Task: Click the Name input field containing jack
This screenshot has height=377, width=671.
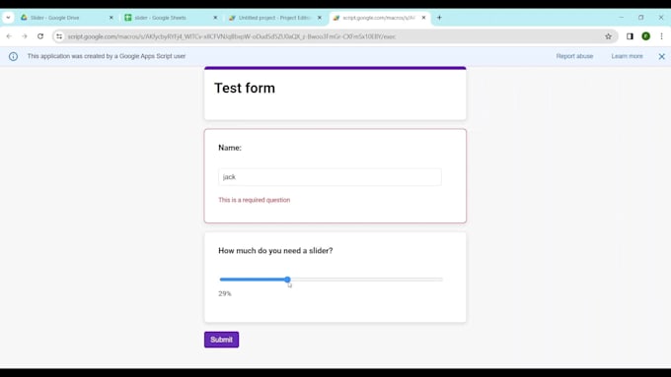Action: click(x=330, y=177)
